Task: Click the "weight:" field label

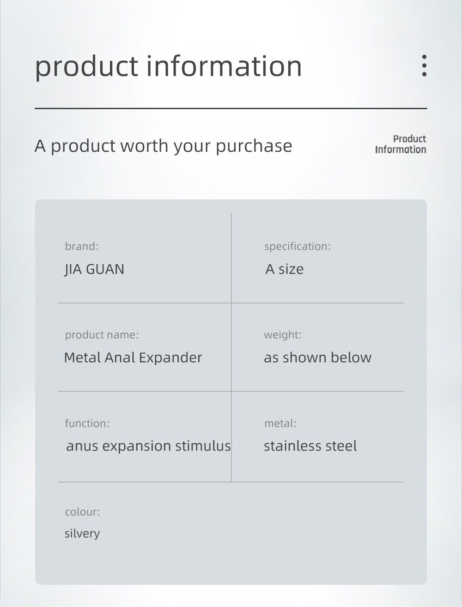Action: point(283,334)
